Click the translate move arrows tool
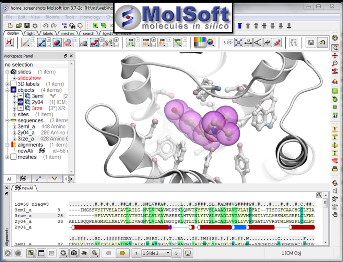 click(335, 55)
